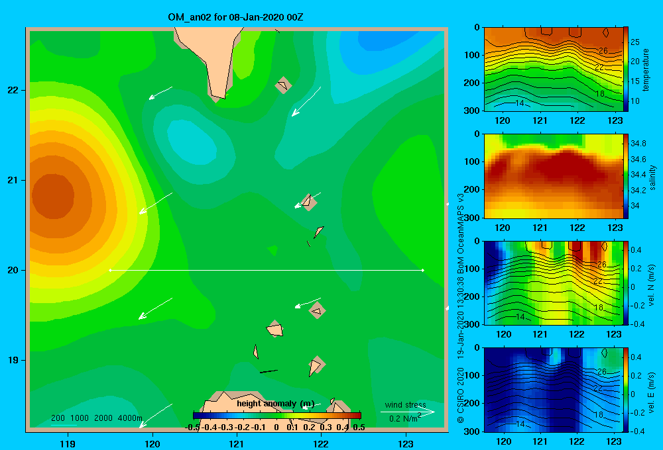Click the east endpoint of the white section line
This screenshot has height=450, width=663.
[422, 270]
